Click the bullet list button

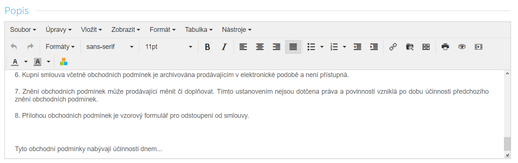click(x=311, y=47)
